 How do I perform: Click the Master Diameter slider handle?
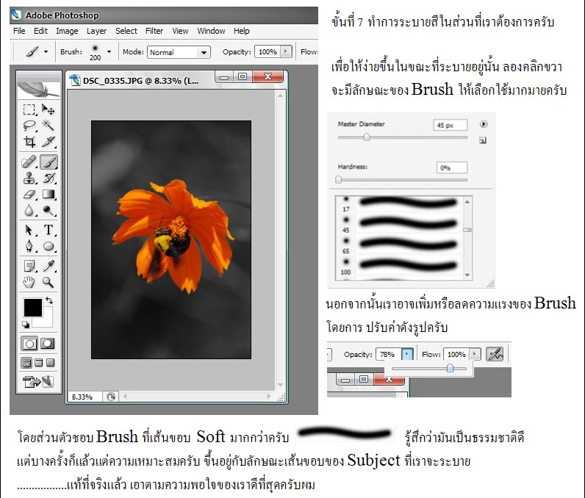(367, 137)
